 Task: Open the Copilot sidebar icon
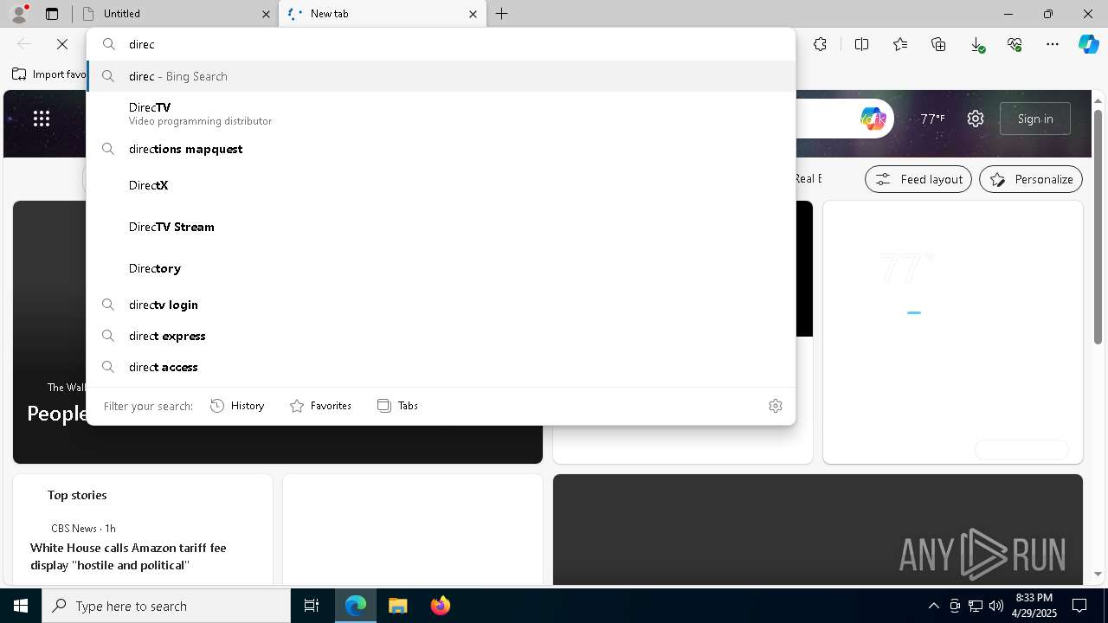(x=1089, y=44)
